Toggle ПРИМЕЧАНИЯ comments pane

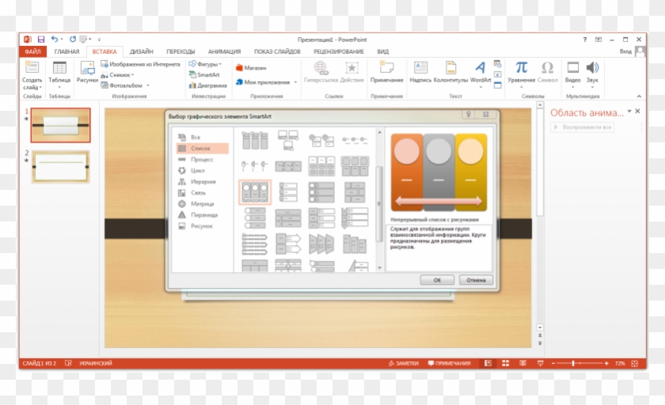point(449,363)
